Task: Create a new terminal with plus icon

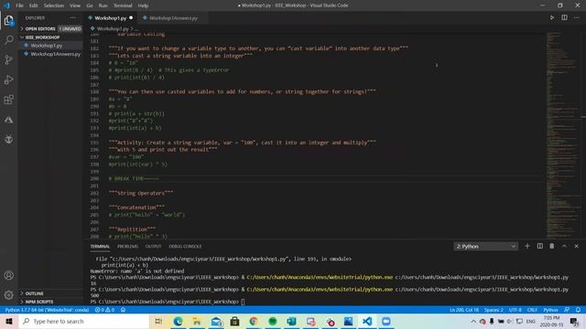Action: point(527,246)
